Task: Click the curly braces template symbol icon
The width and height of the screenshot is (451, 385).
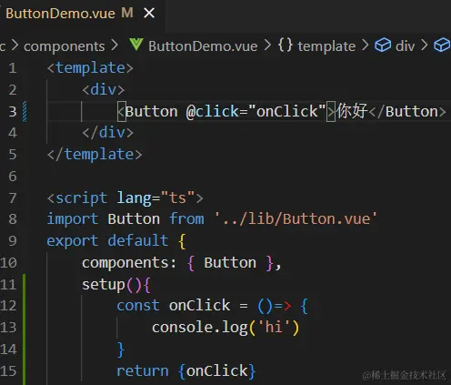Action: tap(286, 45)
